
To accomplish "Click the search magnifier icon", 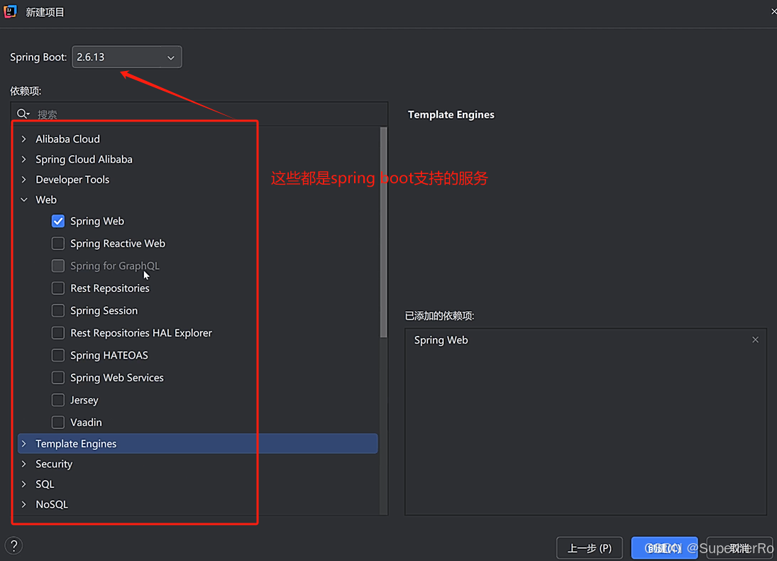I will 23,114.
